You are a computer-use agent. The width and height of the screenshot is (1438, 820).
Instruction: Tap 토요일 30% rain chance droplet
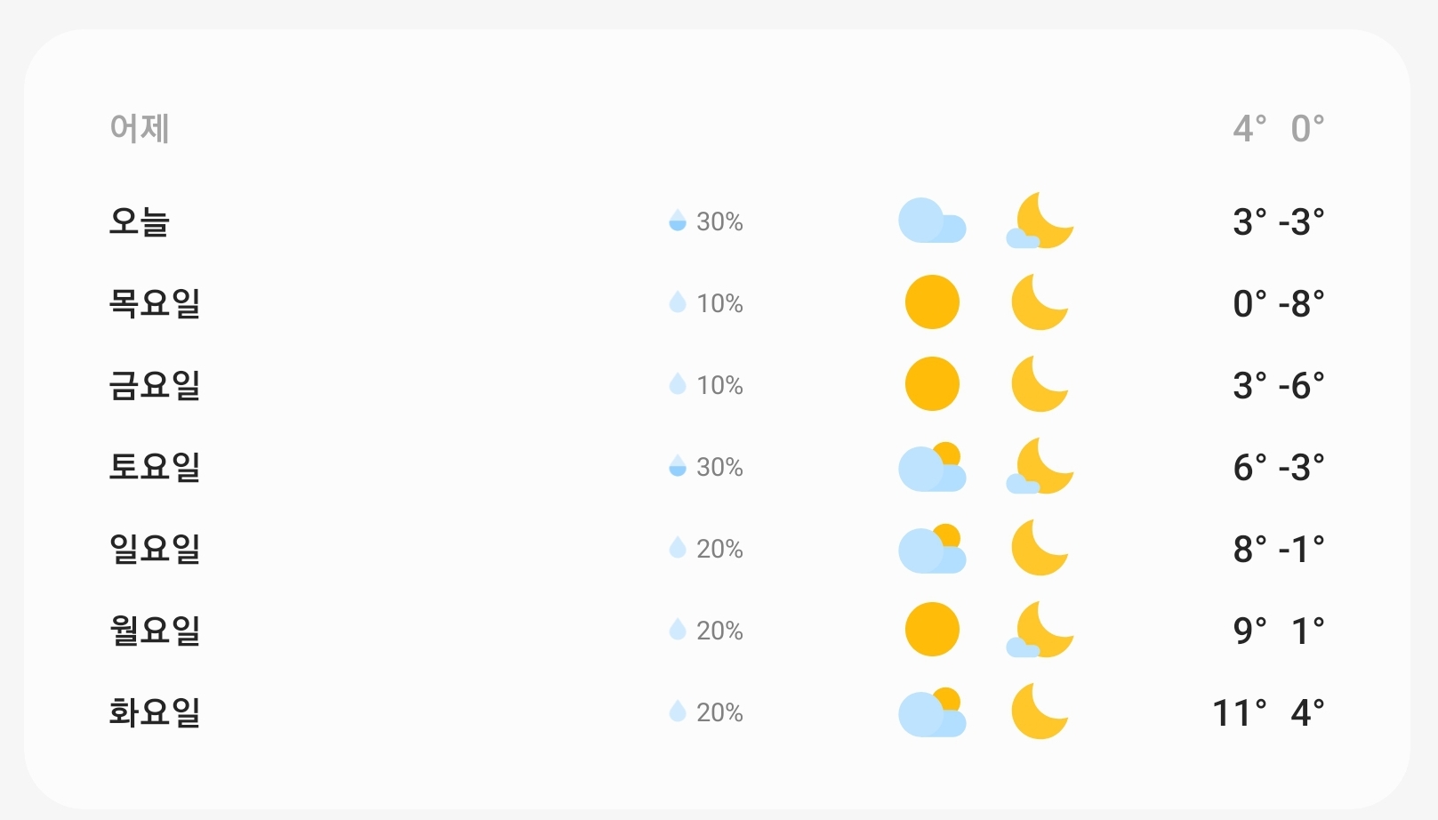coord(678,466)
